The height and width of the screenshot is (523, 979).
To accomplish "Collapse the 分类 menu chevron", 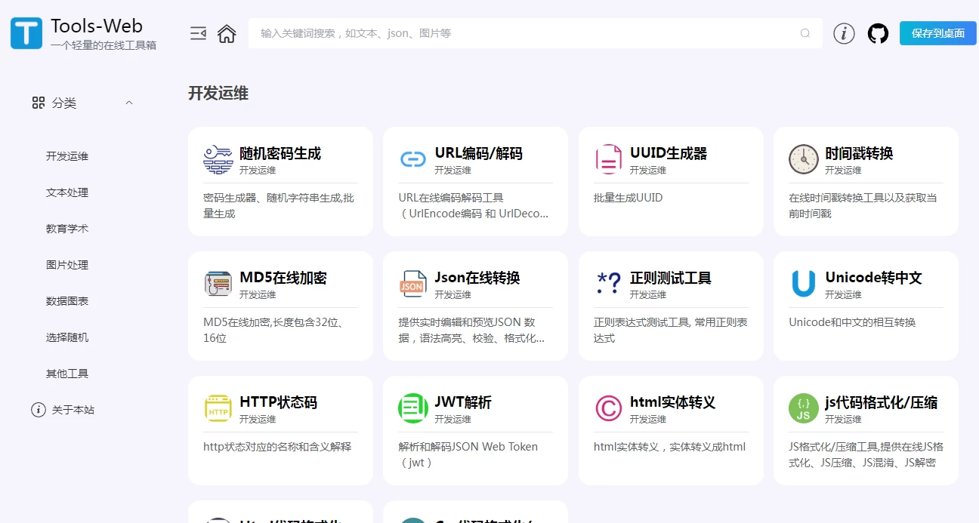I will (129, 103).
